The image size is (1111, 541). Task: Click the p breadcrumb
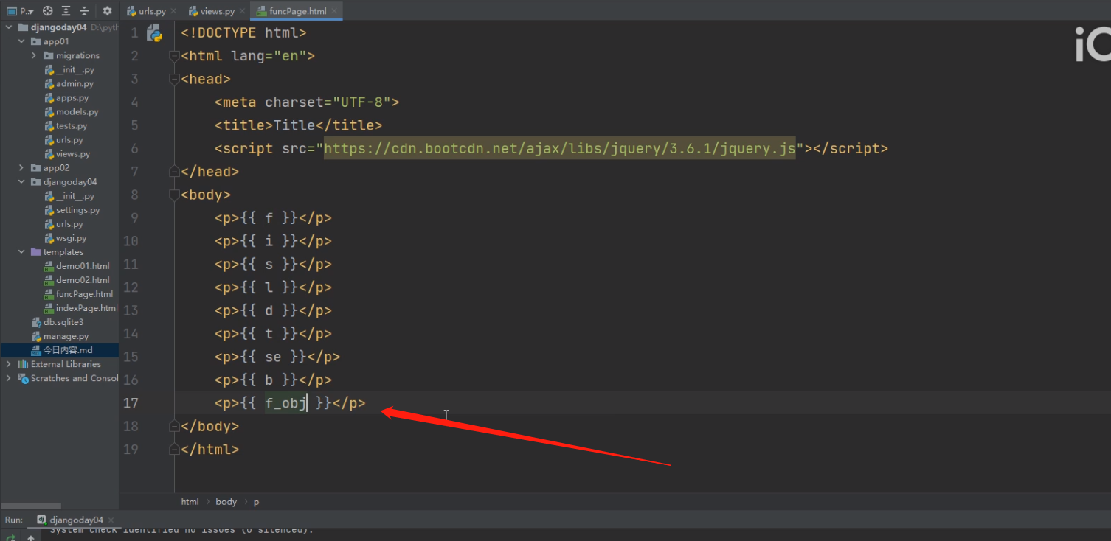(257, 502)
